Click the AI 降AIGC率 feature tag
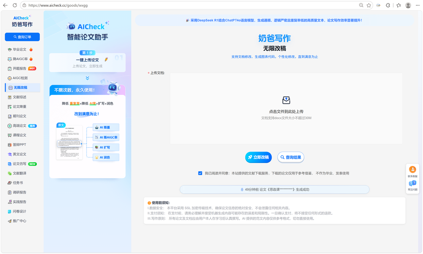Viewport: 423px width, 254px height. 106,138
